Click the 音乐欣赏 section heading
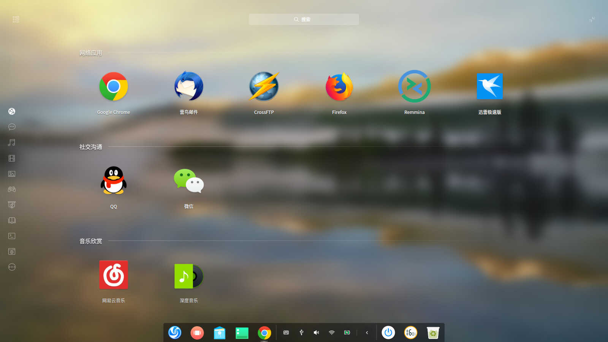Screen dimensions: 608x342 point(91,241)
